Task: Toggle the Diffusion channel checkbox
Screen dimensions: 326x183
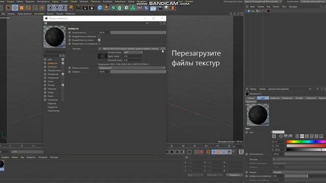Action: (63, 63)
